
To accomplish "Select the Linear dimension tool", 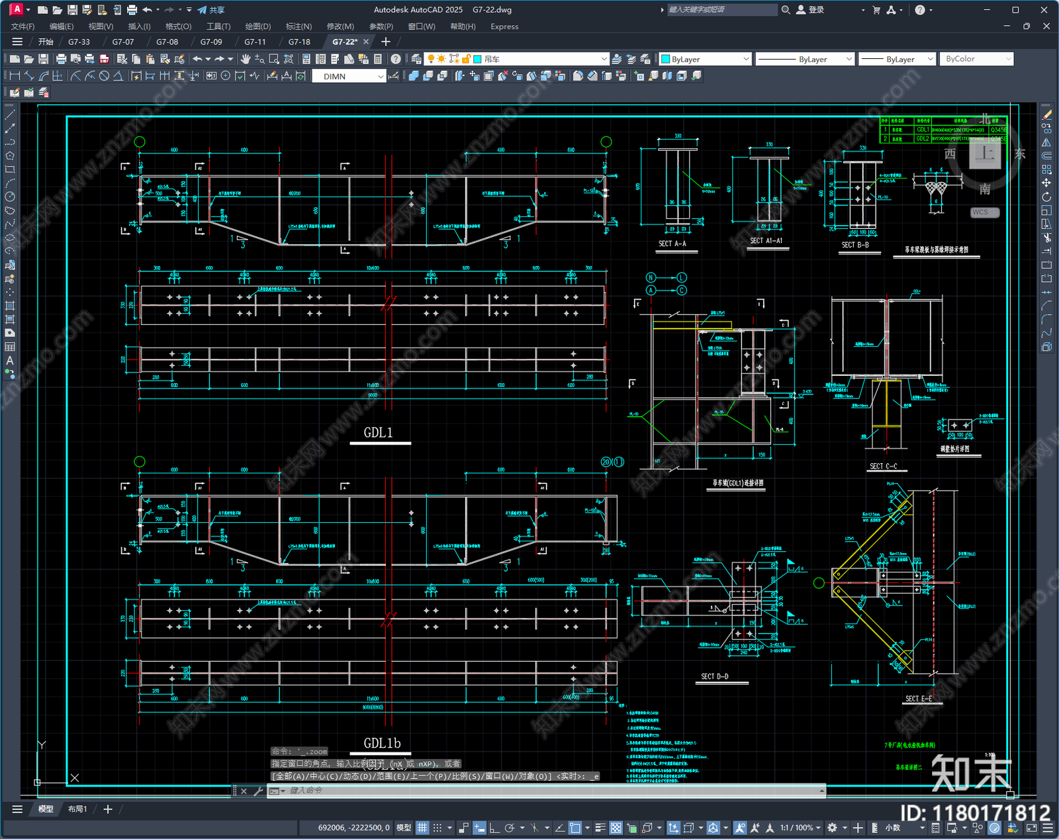I will (x=15, y=76).
